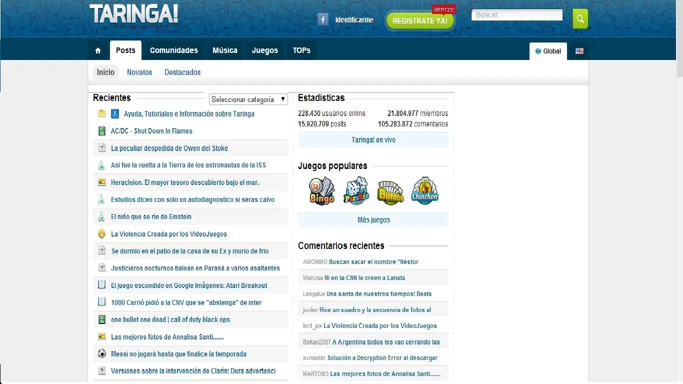683x384 pixels.
Task: Click the image icon beside Annalisa Santi post
Action: 102,336
